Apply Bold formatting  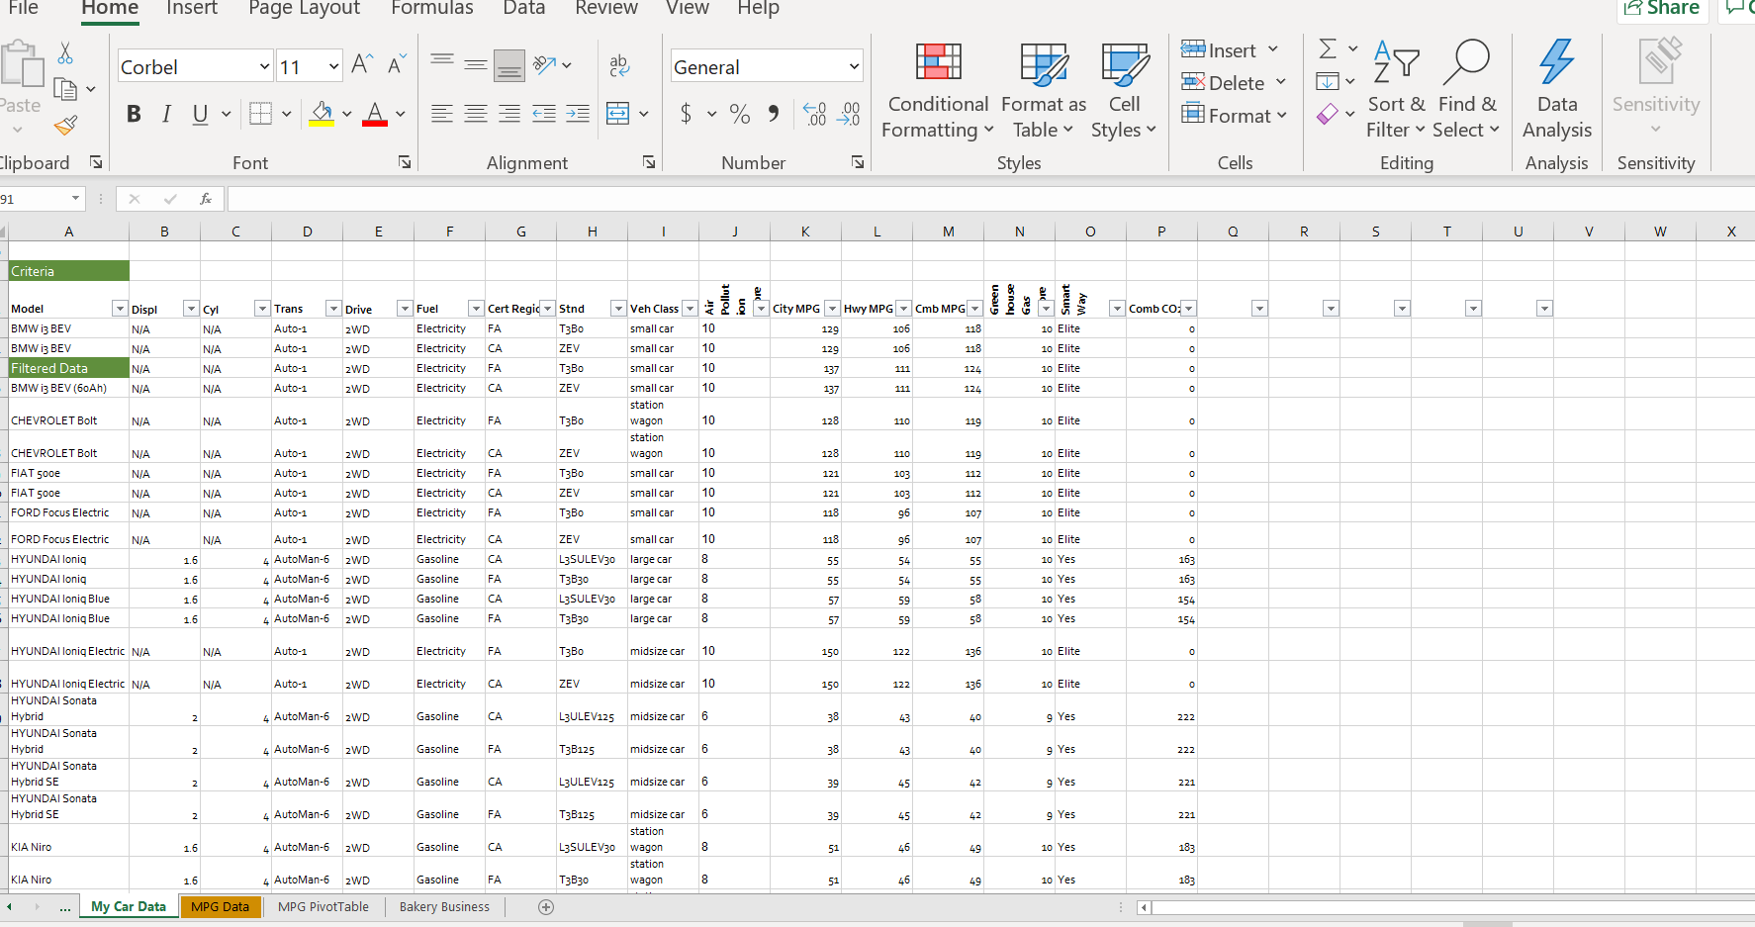(134, 114)
